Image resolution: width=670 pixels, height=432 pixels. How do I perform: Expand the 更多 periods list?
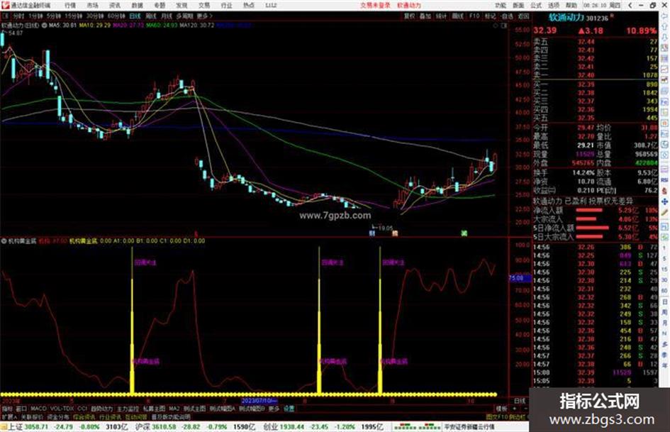point(204,16)
